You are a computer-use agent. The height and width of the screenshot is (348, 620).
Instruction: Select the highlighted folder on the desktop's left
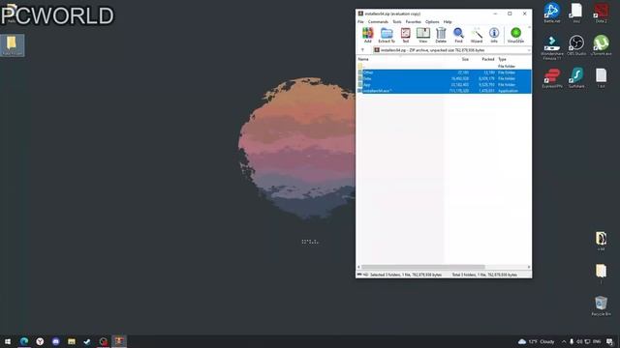[x=13, y=45]
